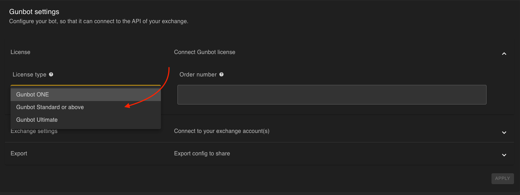The width and height of the screenshot is (520, 195).
Task: Click the License type help icon
Action: [51, 74]
